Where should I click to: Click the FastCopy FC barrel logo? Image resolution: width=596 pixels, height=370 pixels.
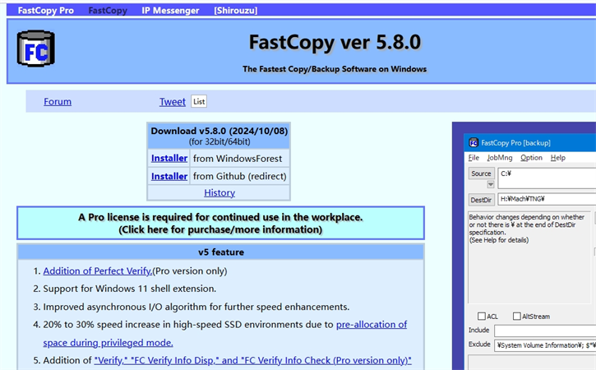tap(35, 49)
